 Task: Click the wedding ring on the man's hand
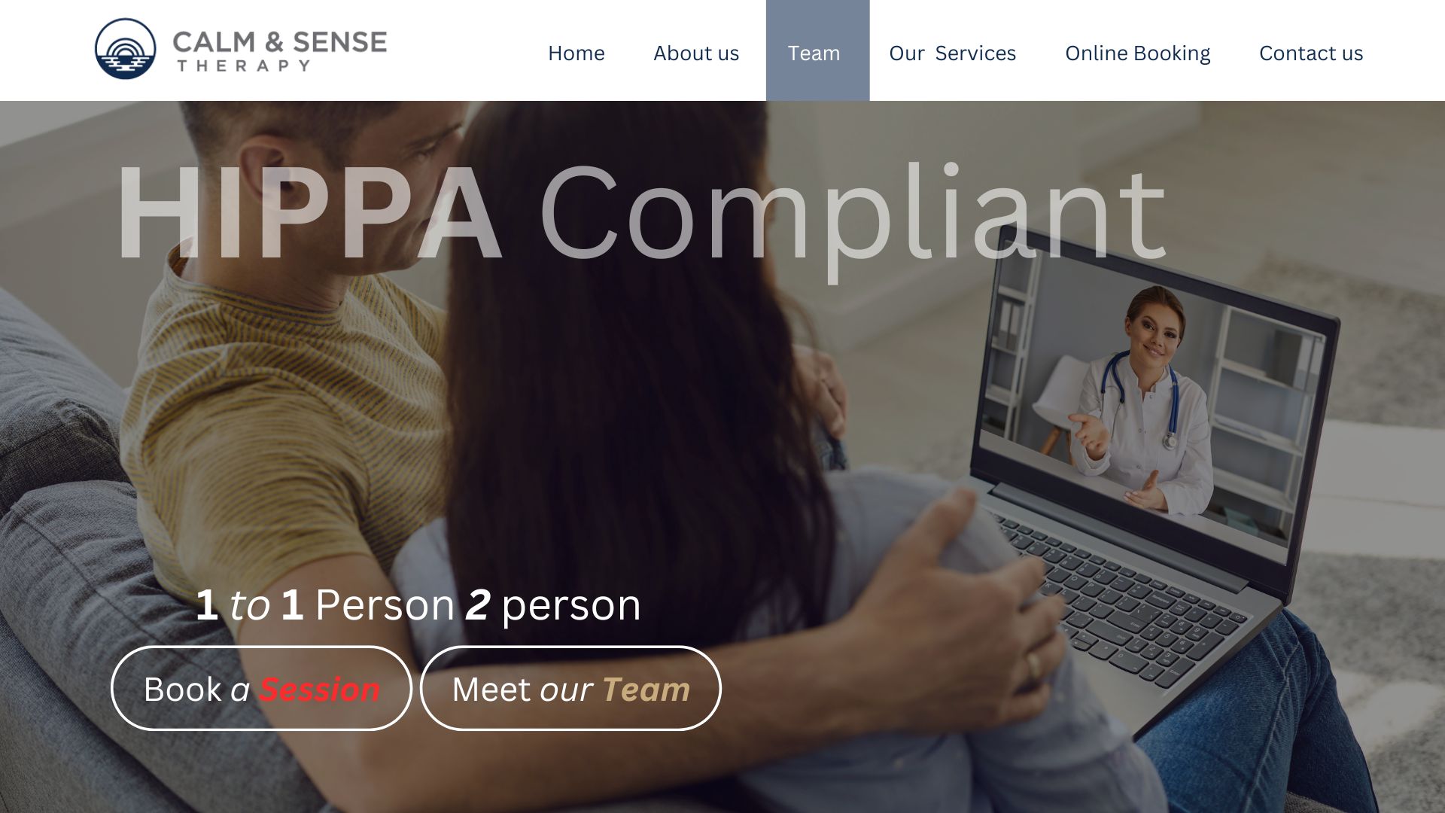(x=1034, y=666)
